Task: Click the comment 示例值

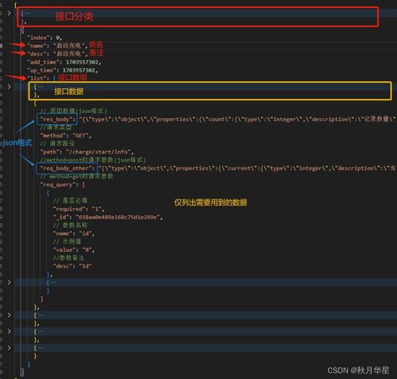Action: 67,242
